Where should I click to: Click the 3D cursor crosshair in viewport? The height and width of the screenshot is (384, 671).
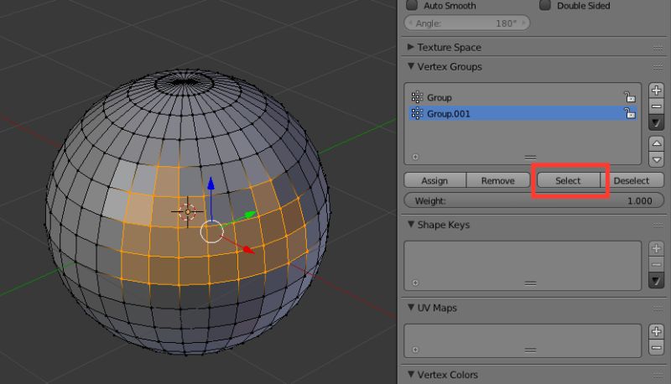(x=187, y=211)
